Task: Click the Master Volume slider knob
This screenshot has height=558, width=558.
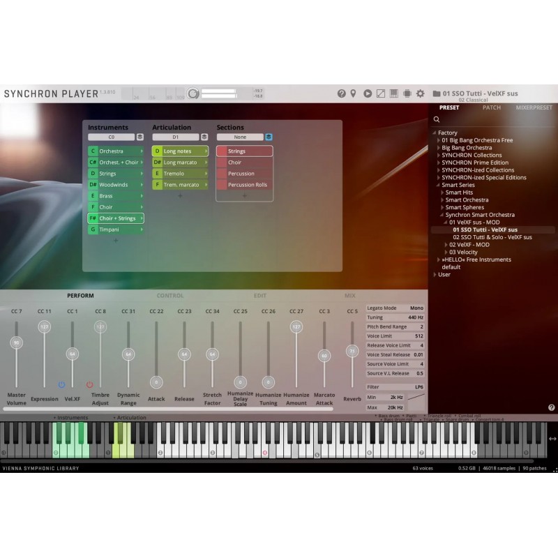Action: (x=16, y=342)
